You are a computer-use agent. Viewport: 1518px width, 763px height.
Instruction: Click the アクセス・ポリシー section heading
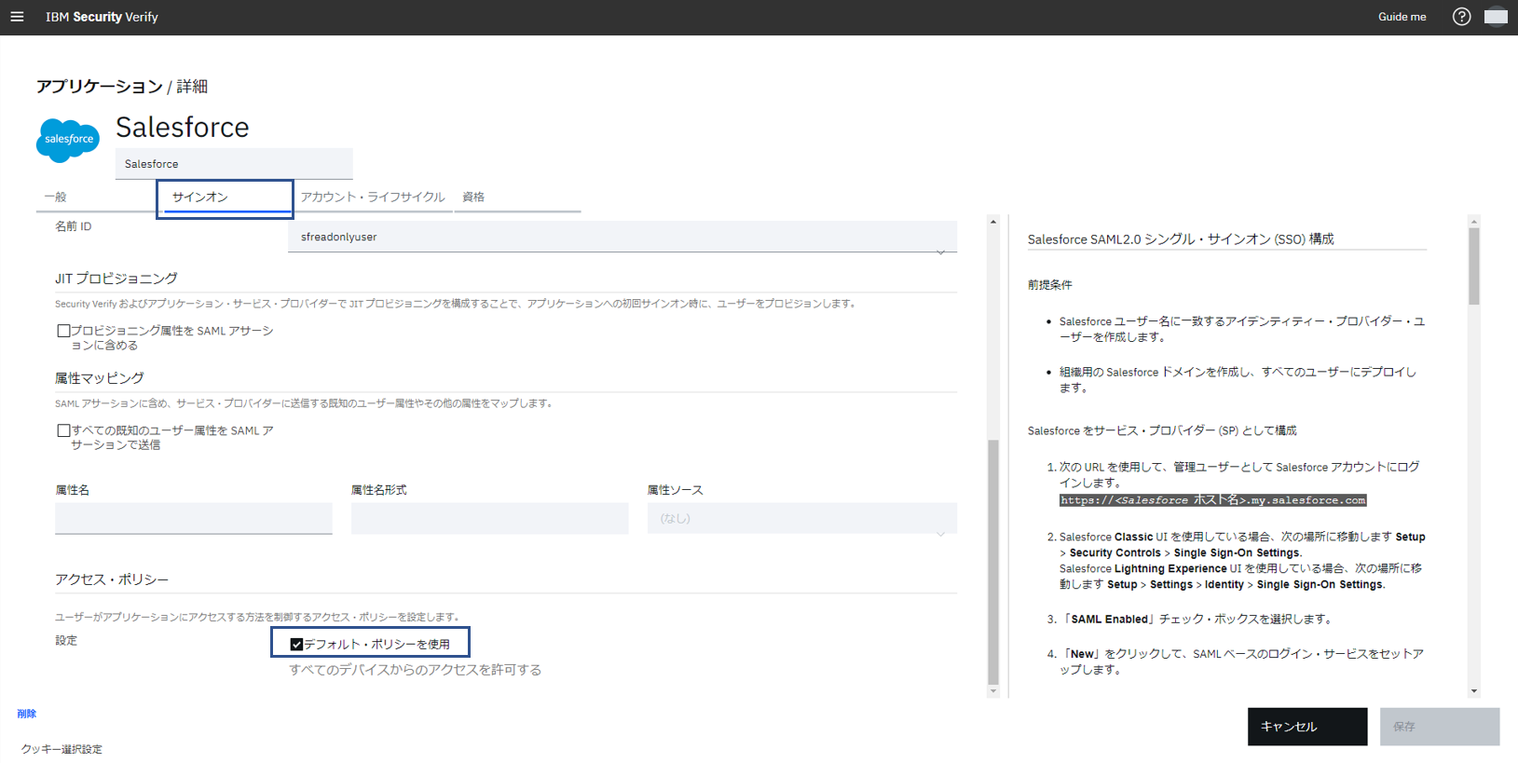(112, 579)
